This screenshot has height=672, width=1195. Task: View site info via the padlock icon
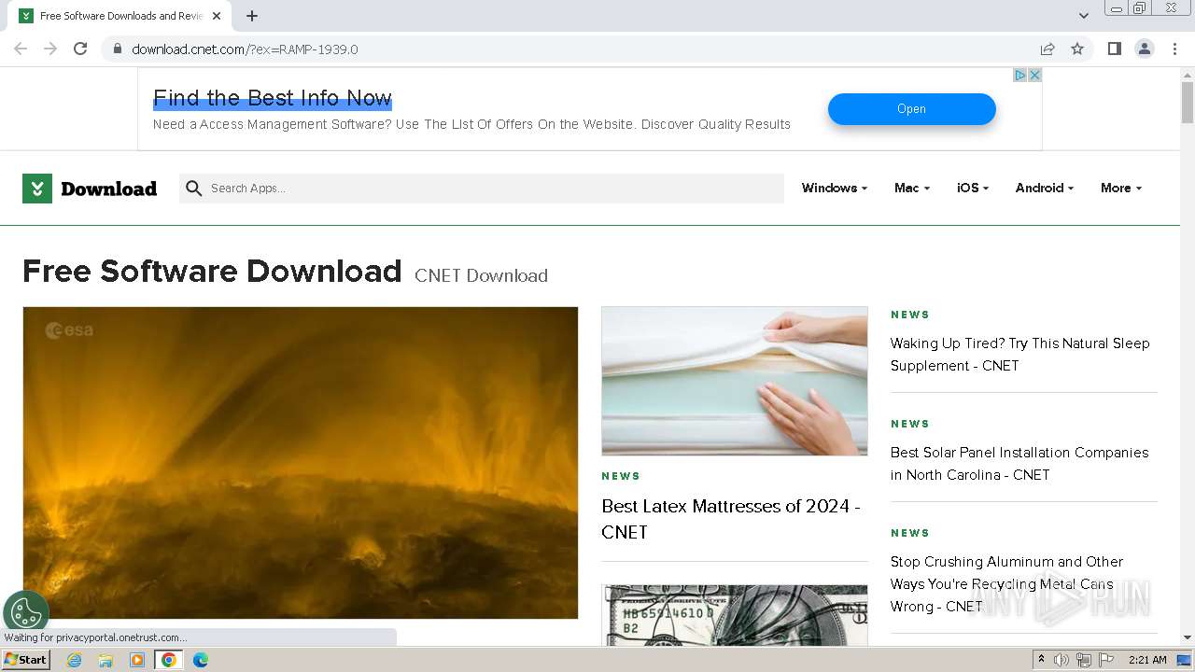pyautogui.click(x=117, y=49)
